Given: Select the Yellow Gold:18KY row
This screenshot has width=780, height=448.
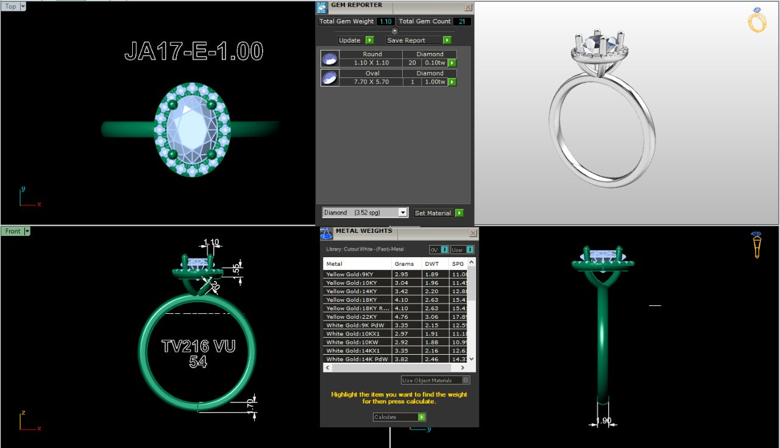Looking at the screenshot, I should [396, 300].
